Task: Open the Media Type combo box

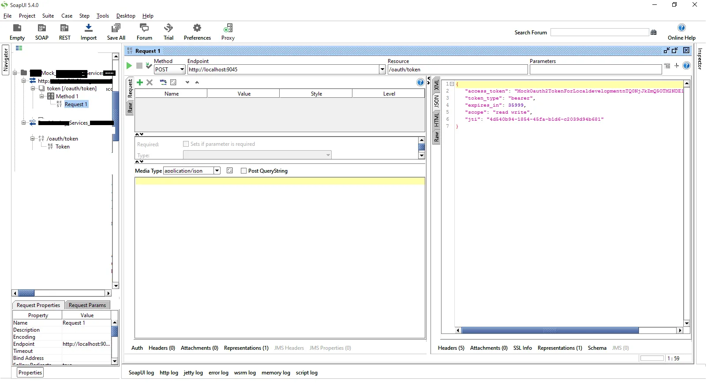Action: [x=217, y=171]
